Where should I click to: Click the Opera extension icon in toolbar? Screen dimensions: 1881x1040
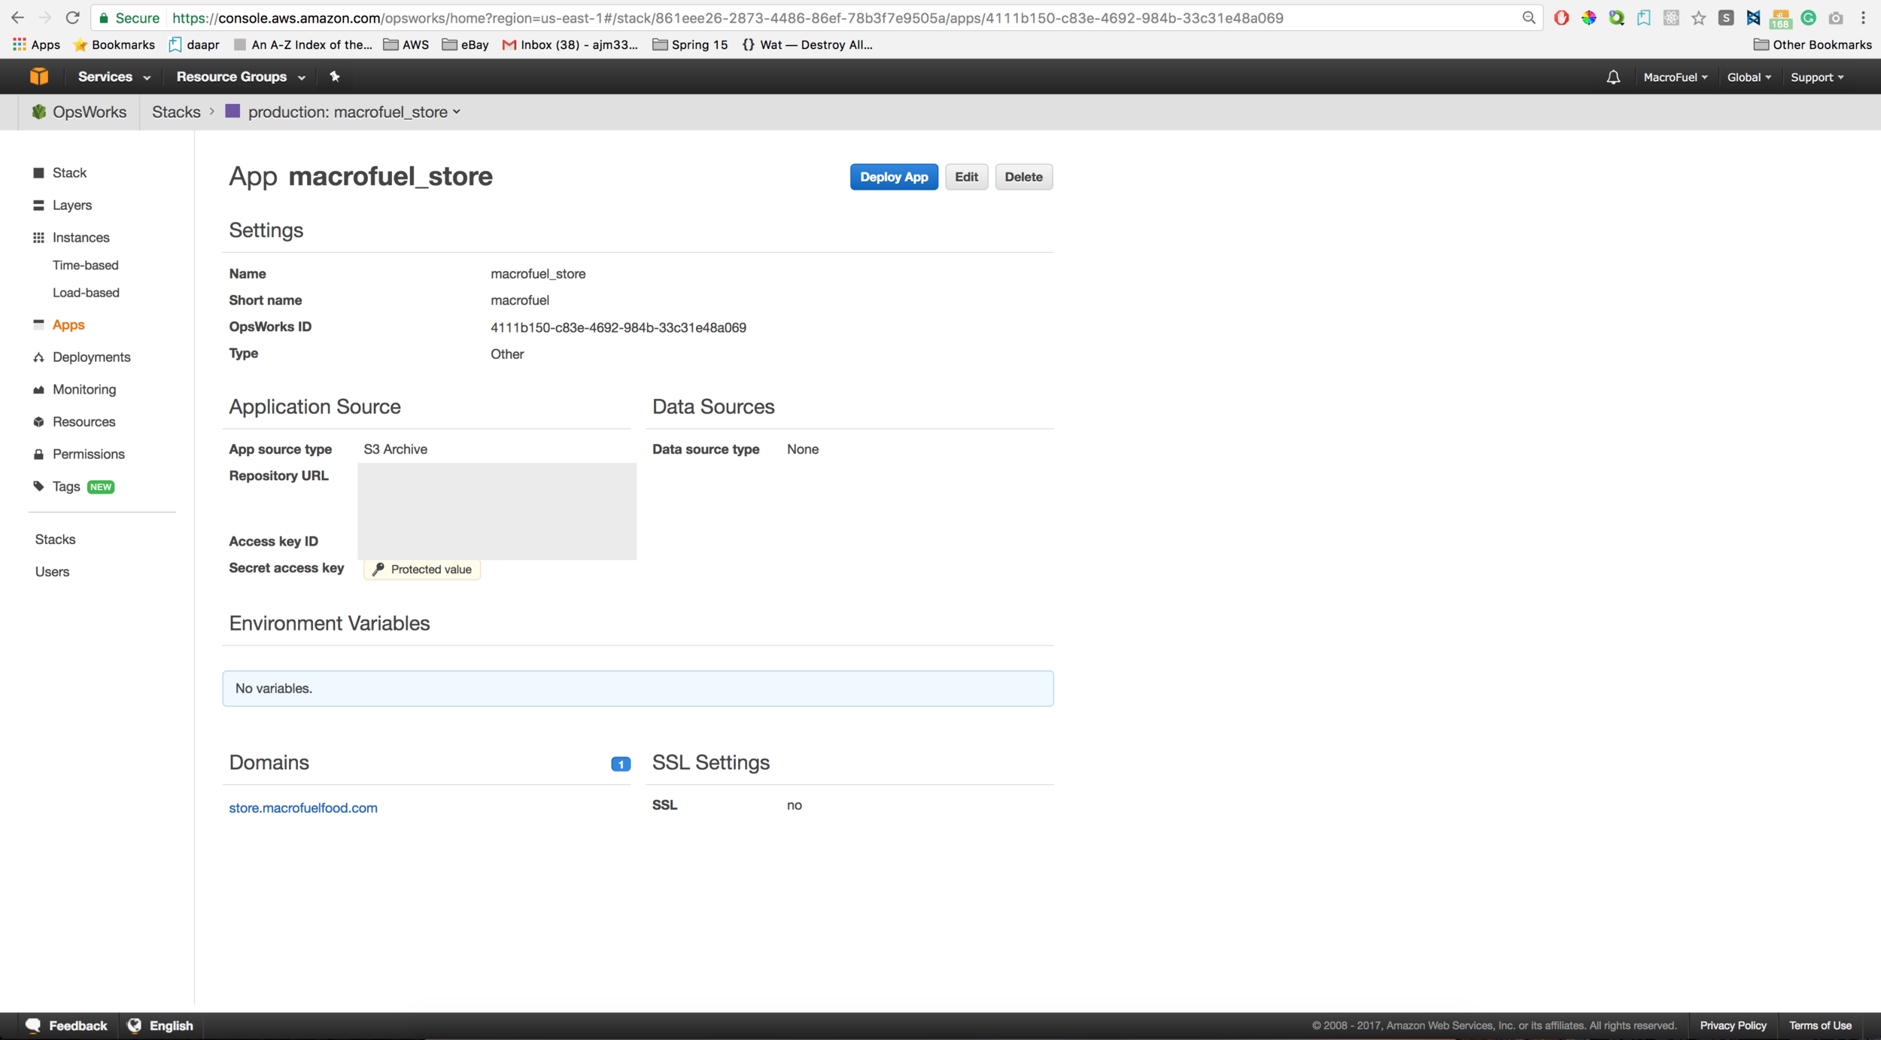tap(1561, 18)
